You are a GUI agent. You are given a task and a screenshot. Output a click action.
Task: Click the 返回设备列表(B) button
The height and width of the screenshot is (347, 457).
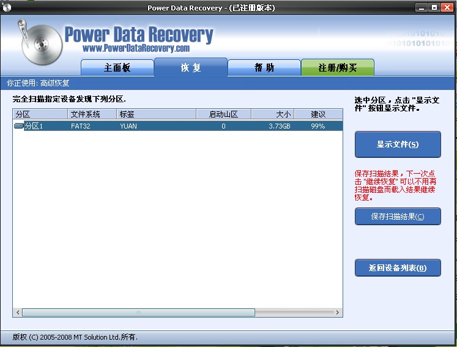(398, 267)
